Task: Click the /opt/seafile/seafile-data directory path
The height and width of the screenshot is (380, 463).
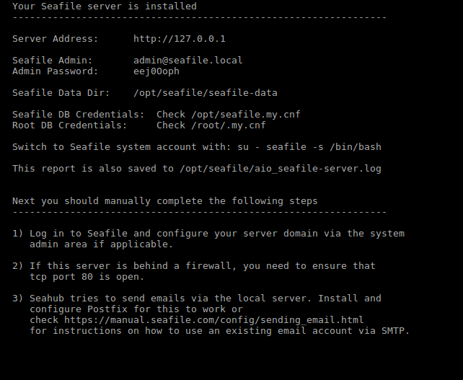Action: click(x=206, y=93)
